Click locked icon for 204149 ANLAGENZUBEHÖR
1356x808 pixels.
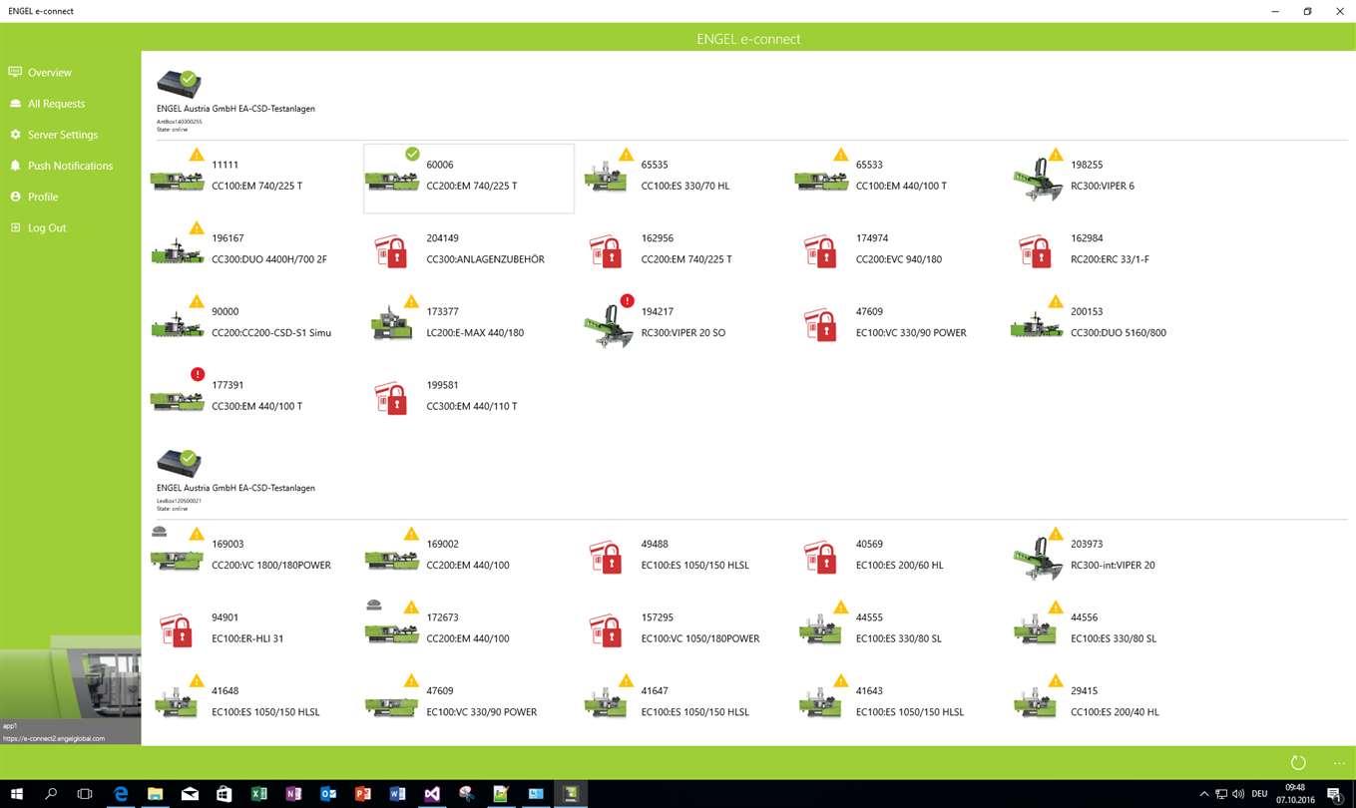pos(391,251)
